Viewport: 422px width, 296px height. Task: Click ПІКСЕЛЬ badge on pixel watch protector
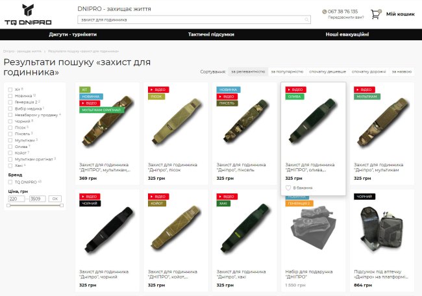click(227, 103)
